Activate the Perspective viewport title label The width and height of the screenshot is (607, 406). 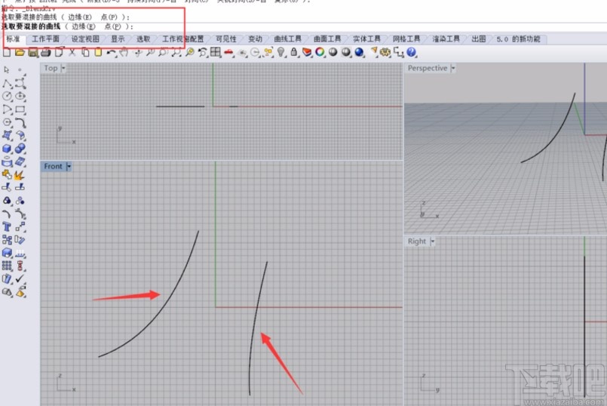point(428,68)
